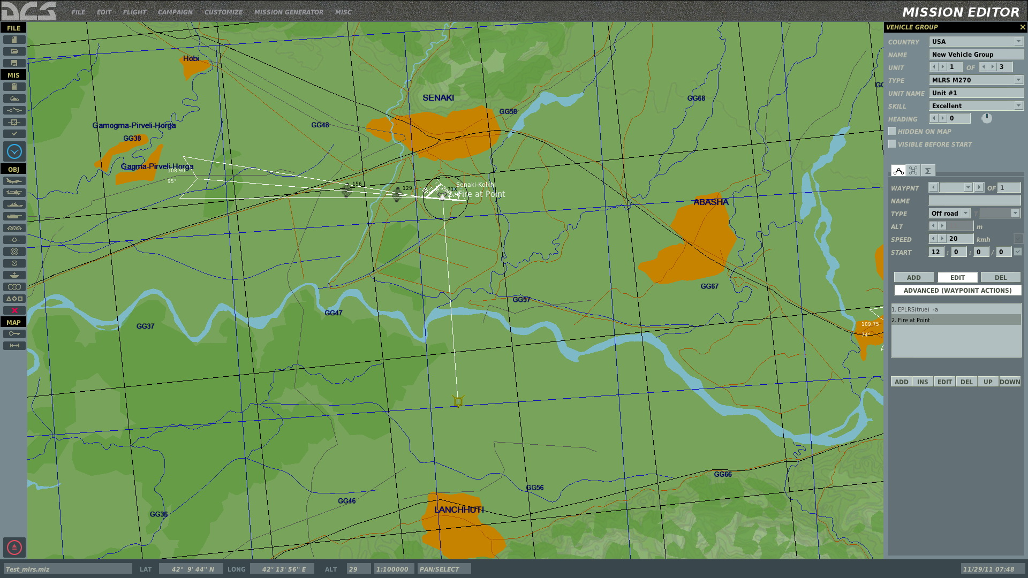Viewport: 1028px width, 578px height.
Task: Open the CAMPAIGN menu
Action: pyautogui.click(x=175, y=12)
